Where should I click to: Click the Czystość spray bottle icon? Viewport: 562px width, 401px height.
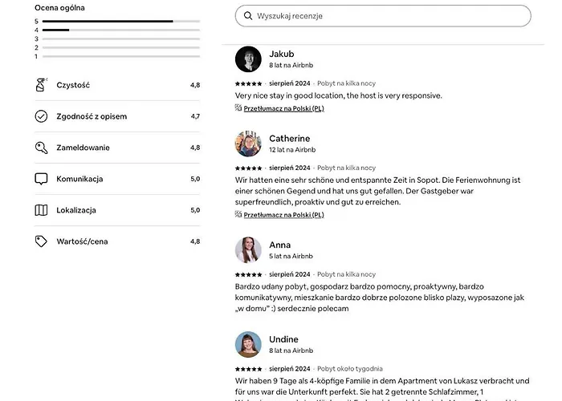[42, 85]
